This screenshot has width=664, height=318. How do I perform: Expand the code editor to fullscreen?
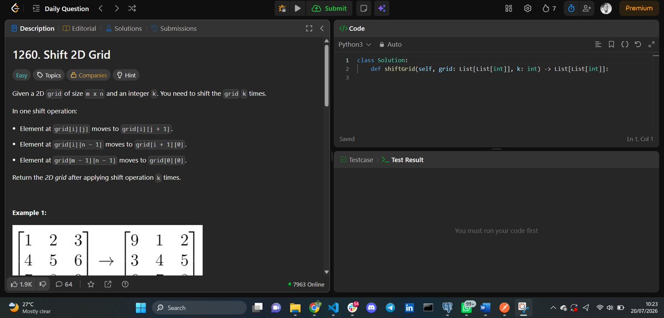[651, 44]
